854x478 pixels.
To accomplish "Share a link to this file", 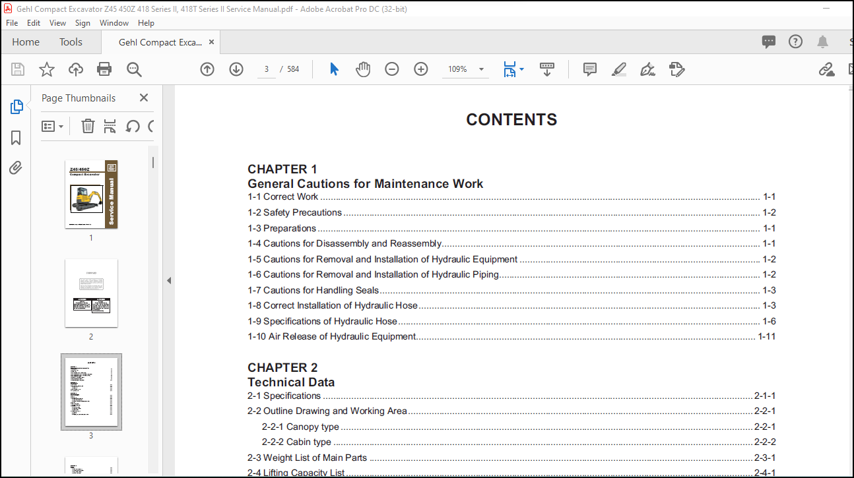I will tap(826, 69).
